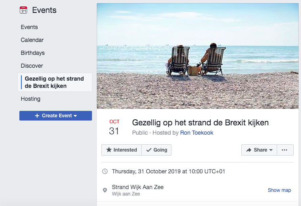This screenshot has height=206, width=301.
Task: Open host Ron Toekook's profile
Action: [x=196, y=133]
